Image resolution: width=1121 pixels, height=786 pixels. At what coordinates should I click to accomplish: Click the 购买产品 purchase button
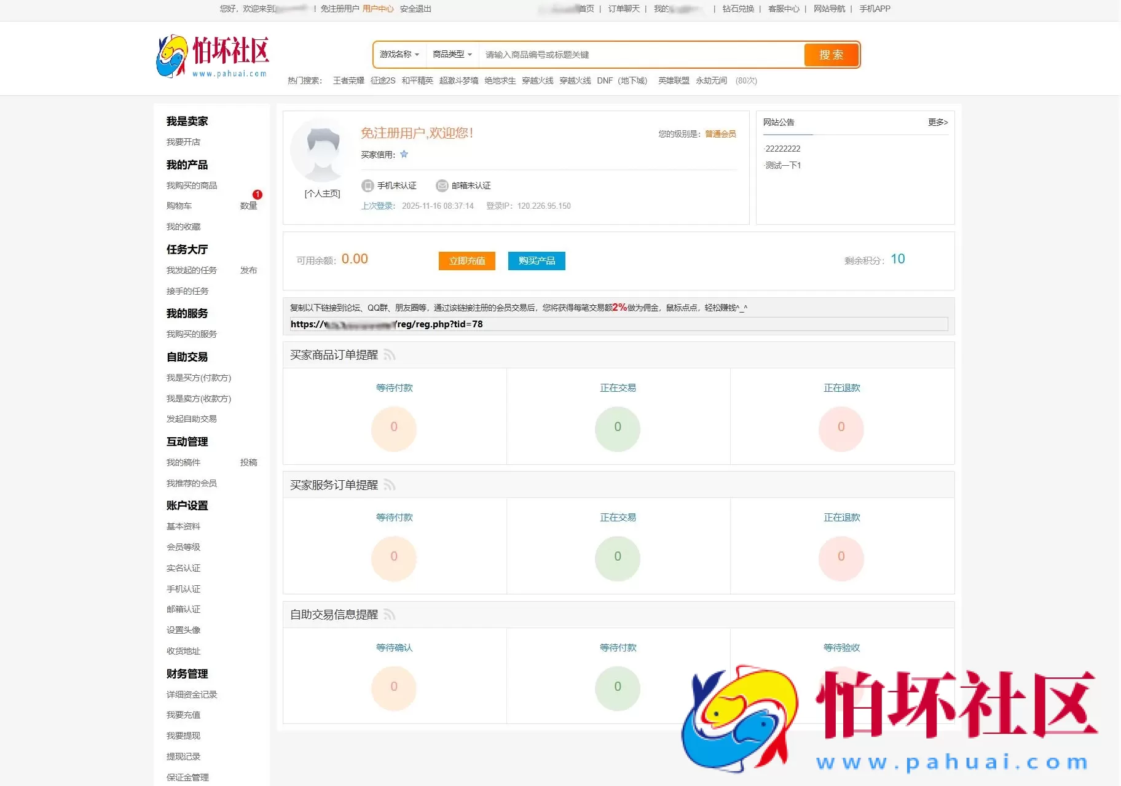(x=536, y=260)
